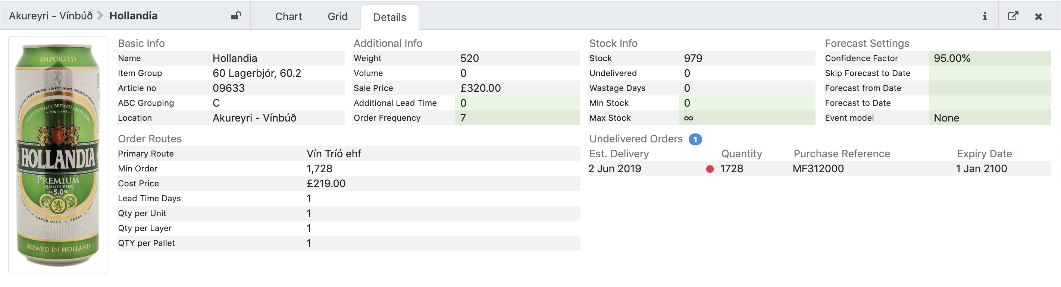Edit the Max Stock infinity value
Image resolution: width=1061 pixels, height=287 pixels.
click(x=747, y=118)
